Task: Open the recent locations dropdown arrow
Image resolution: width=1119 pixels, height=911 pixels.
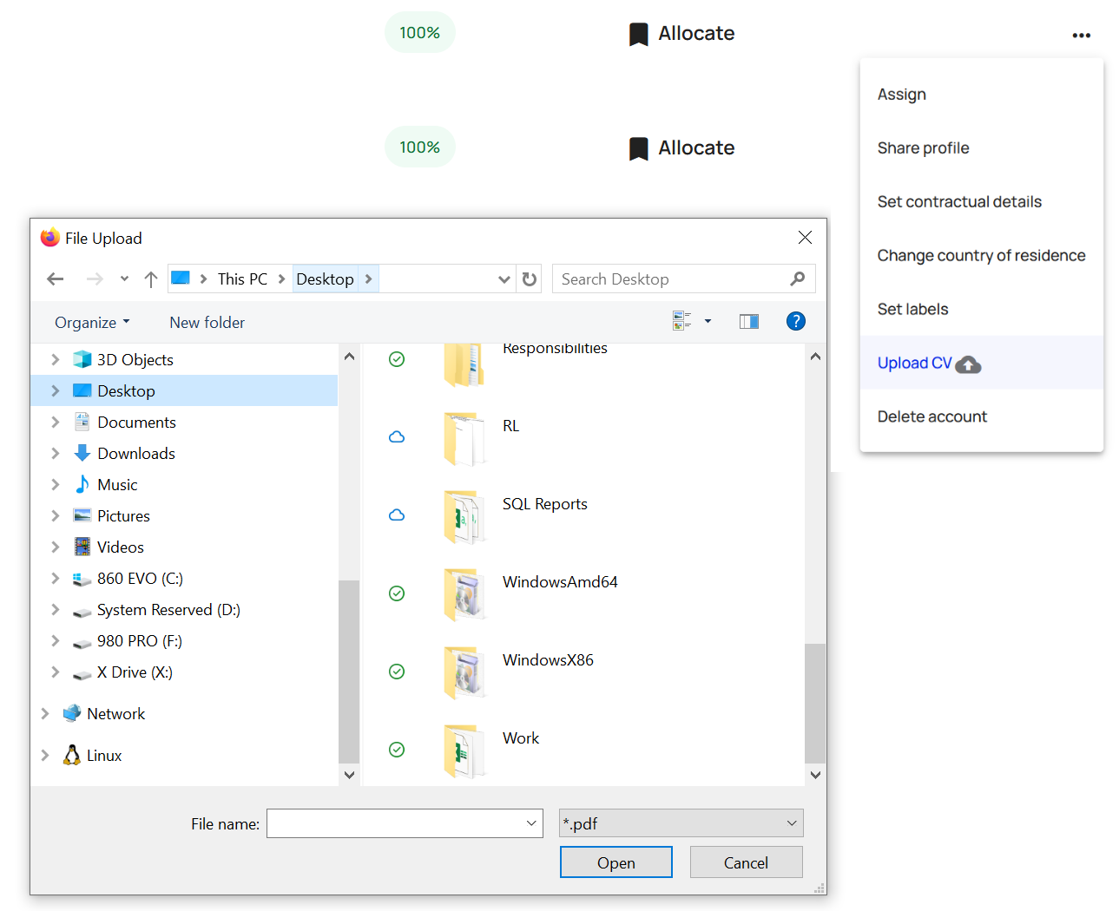Action: point(124,279)
